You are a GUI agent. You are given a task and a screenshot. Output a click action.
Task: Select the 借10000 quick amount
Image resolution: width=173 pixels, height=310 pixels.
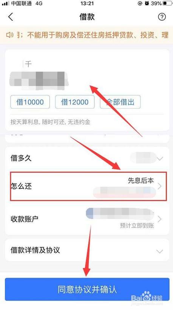click(30, 102)
